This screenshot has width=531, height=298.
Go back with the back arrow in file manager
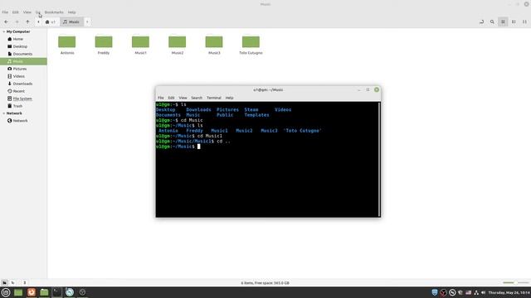7,22
